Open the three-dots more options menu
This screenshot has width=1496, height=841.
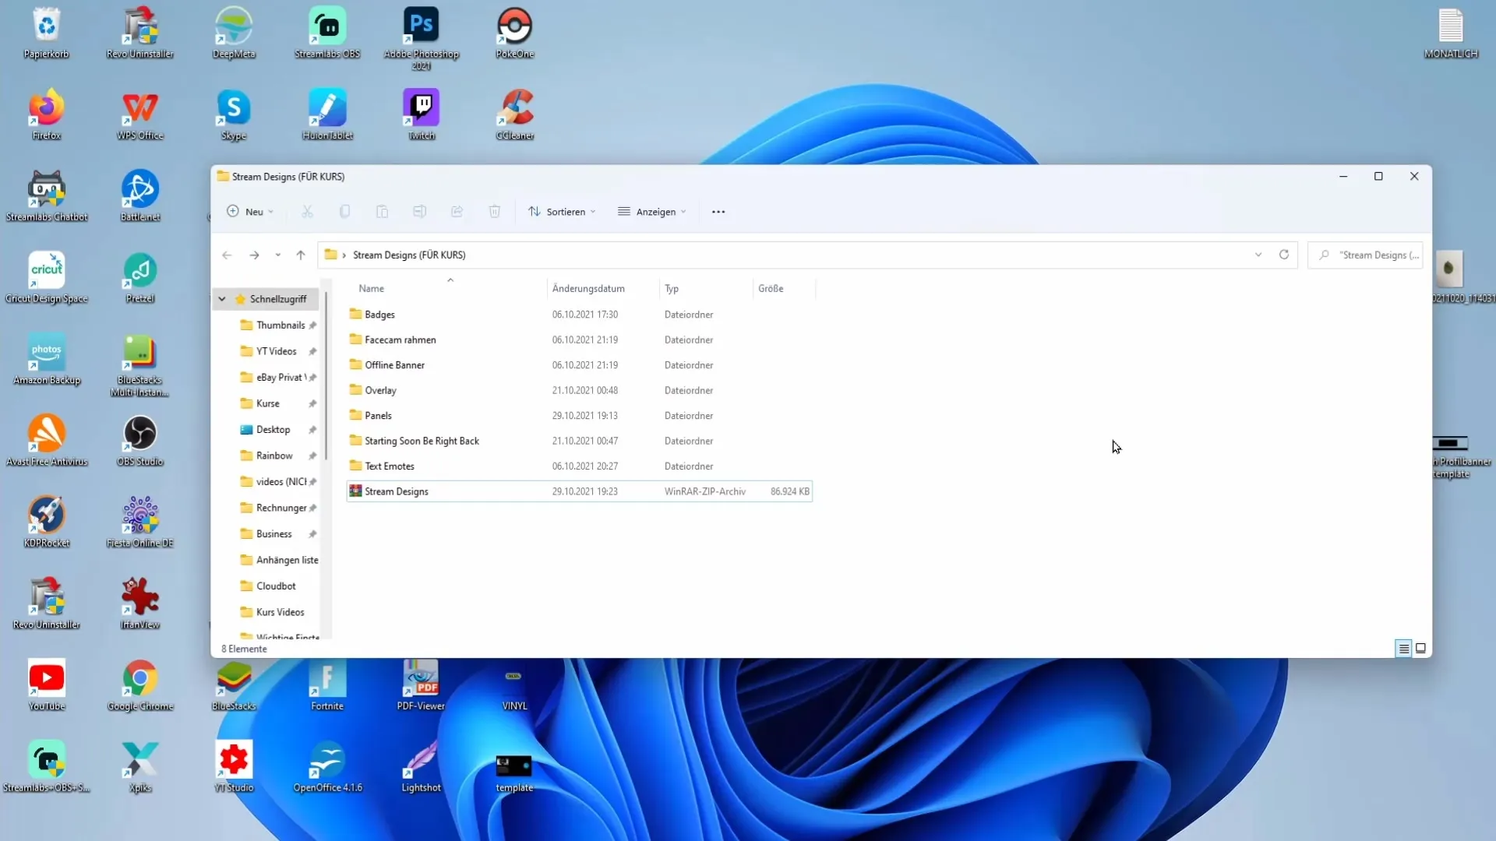coord(718,212)
